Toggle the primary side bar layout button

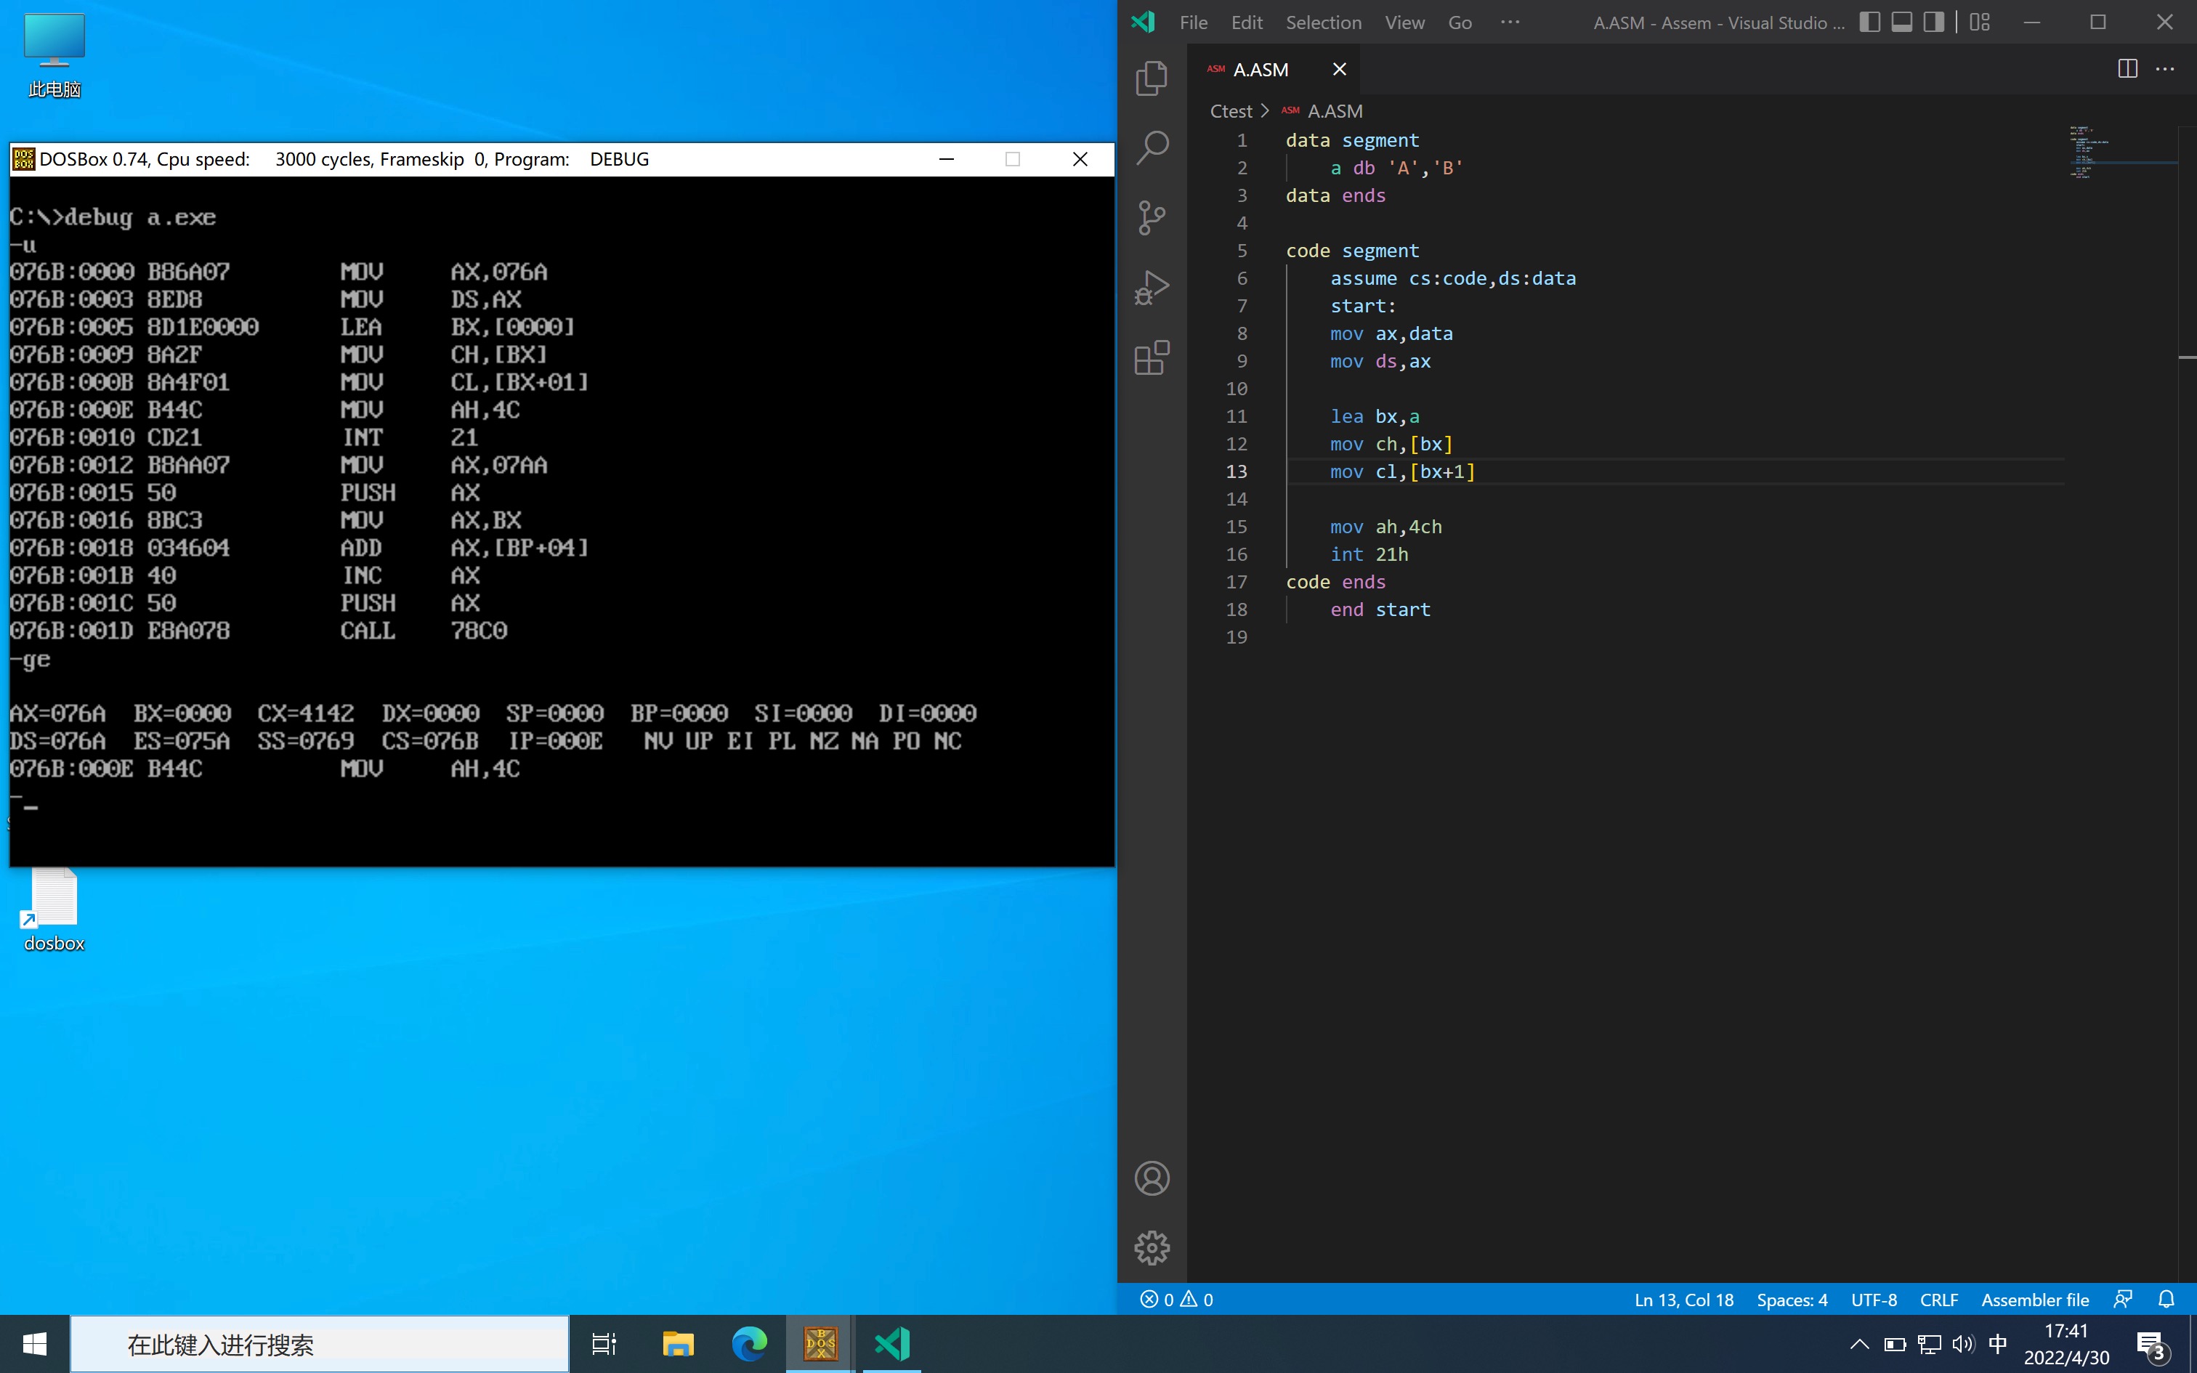[1869, 23]
